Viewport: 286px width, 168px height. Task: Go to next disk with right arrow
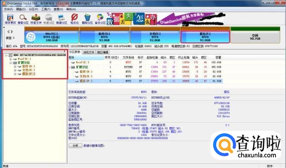coord(12,31)
